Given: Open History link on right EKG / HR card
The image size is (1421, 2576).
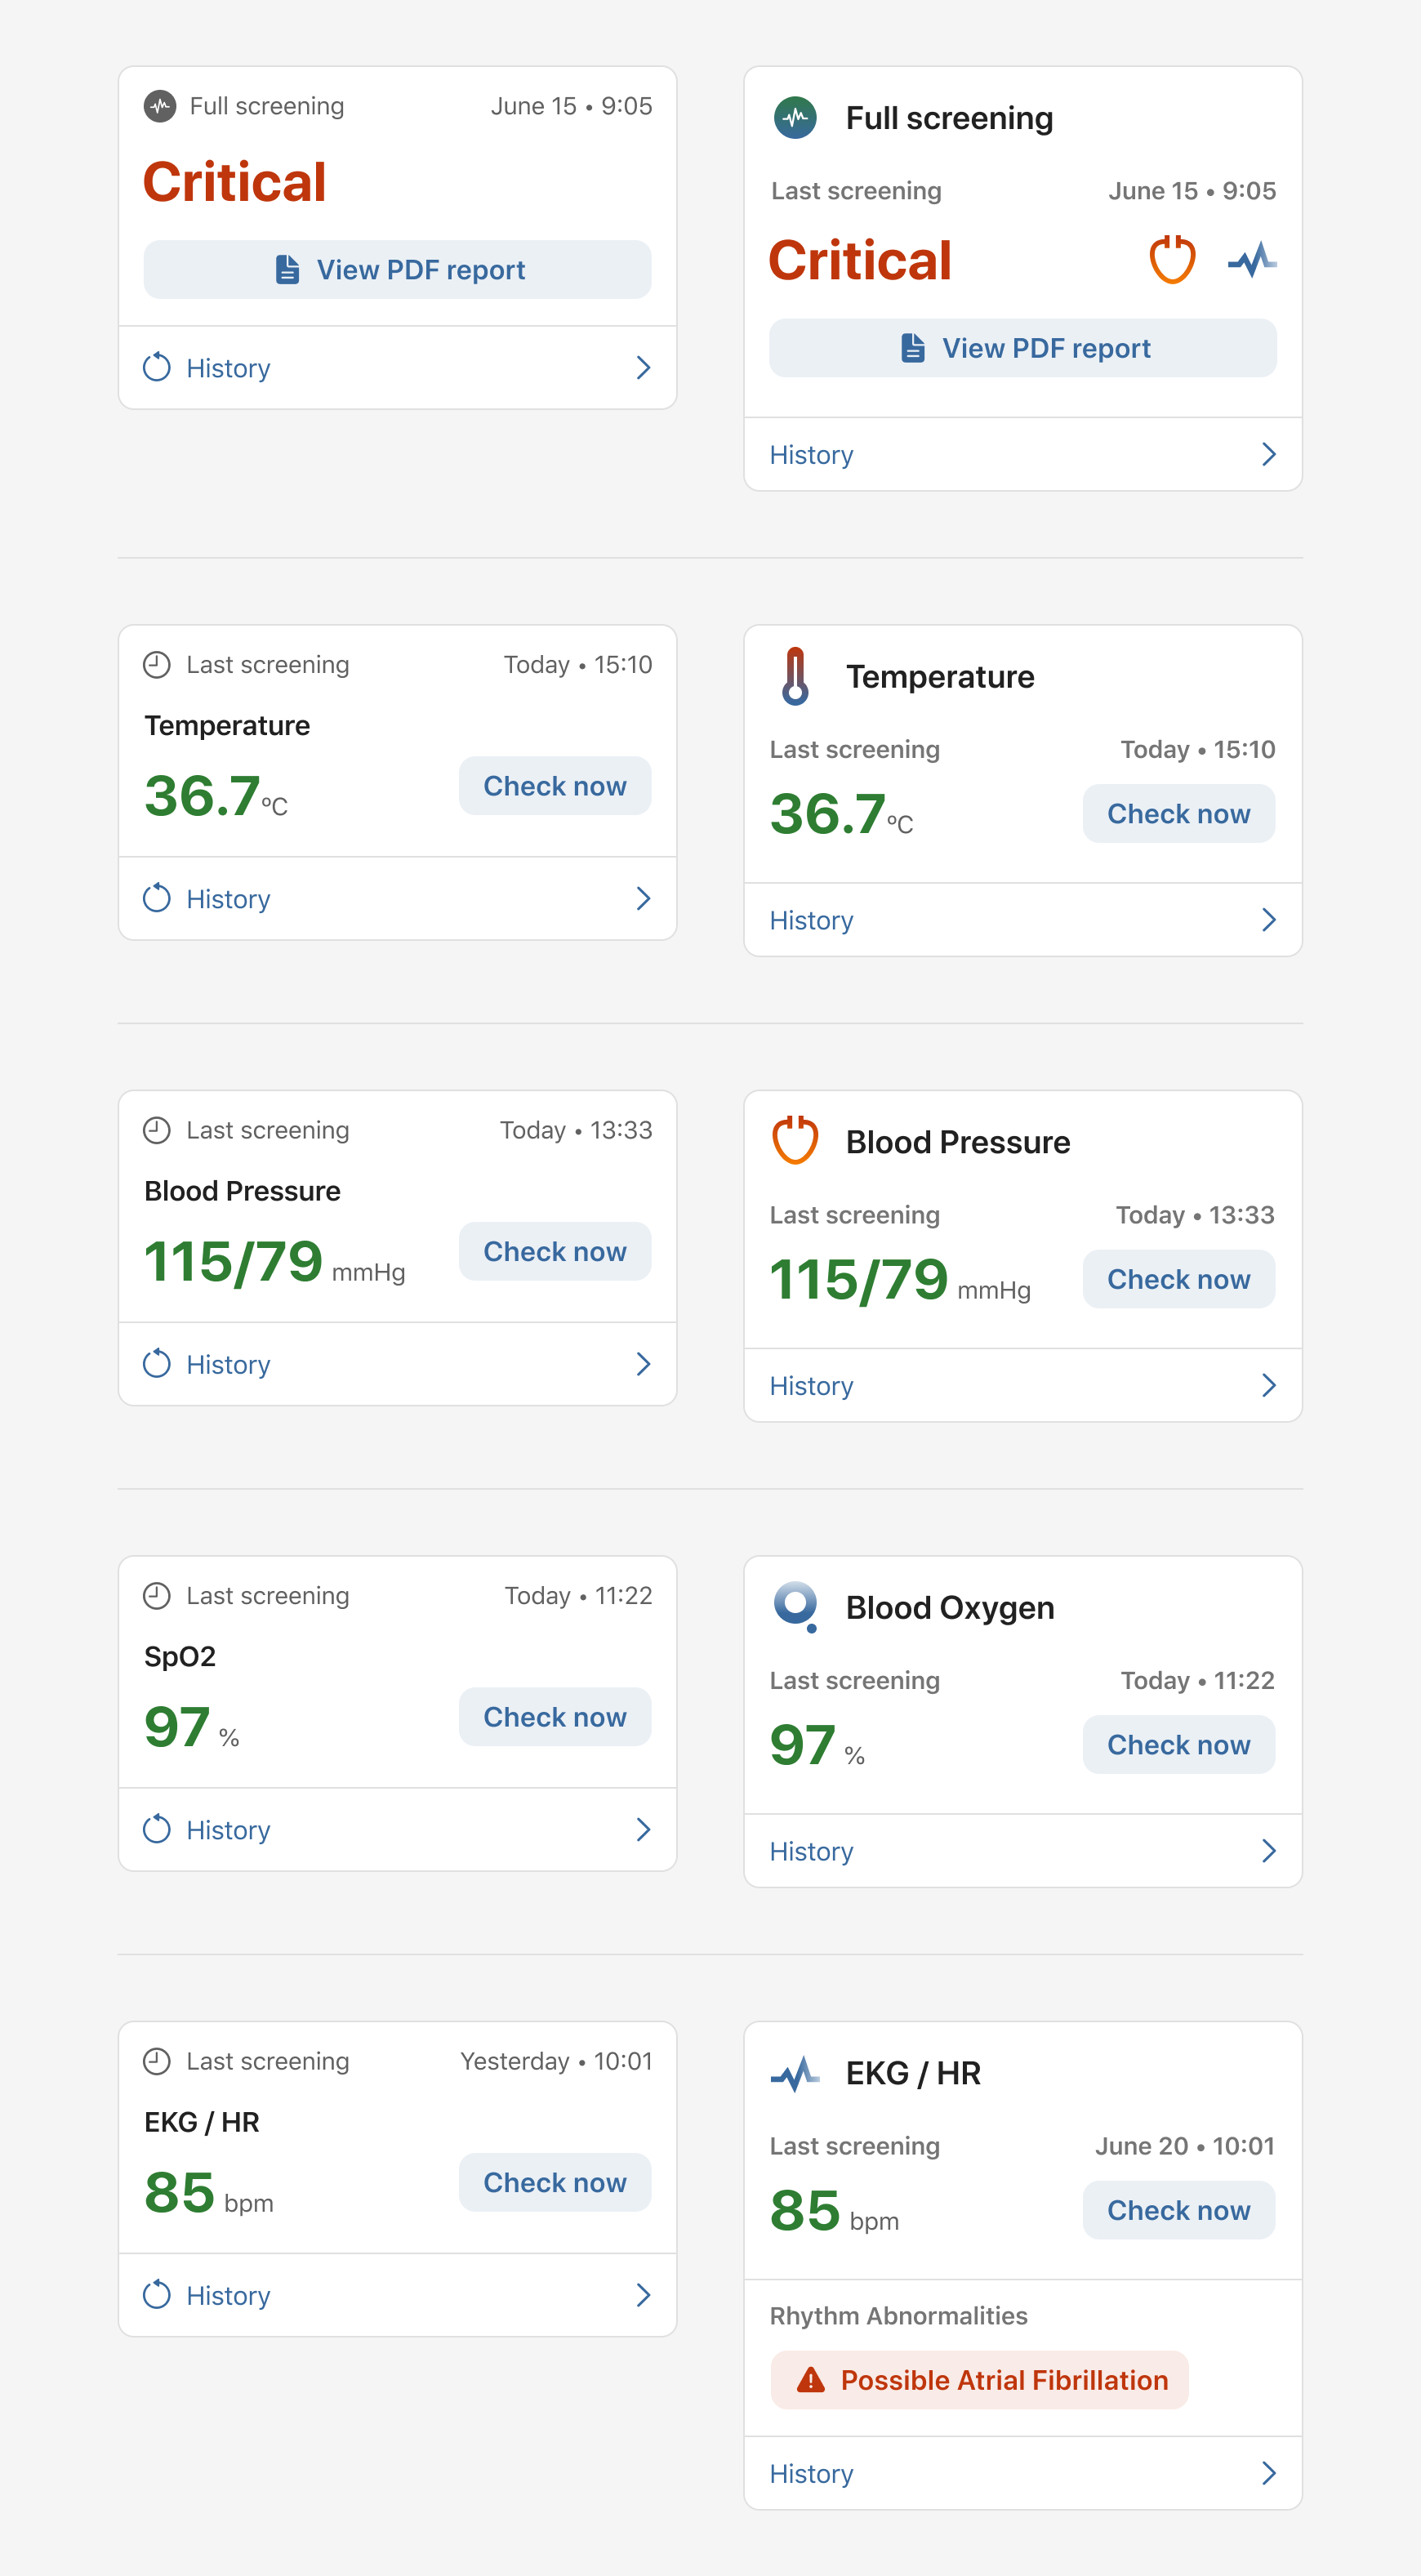Looking at the screenshot, I should [811, 2473].
